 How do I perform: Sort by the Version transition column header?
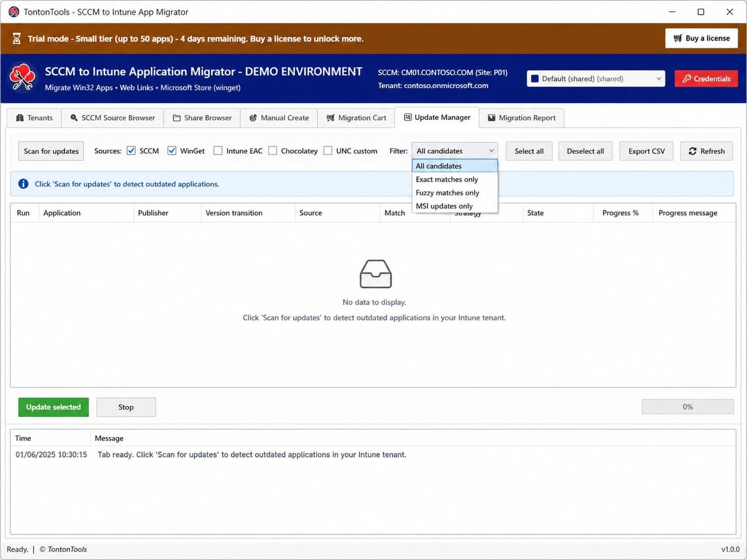(x=248, y=213)
